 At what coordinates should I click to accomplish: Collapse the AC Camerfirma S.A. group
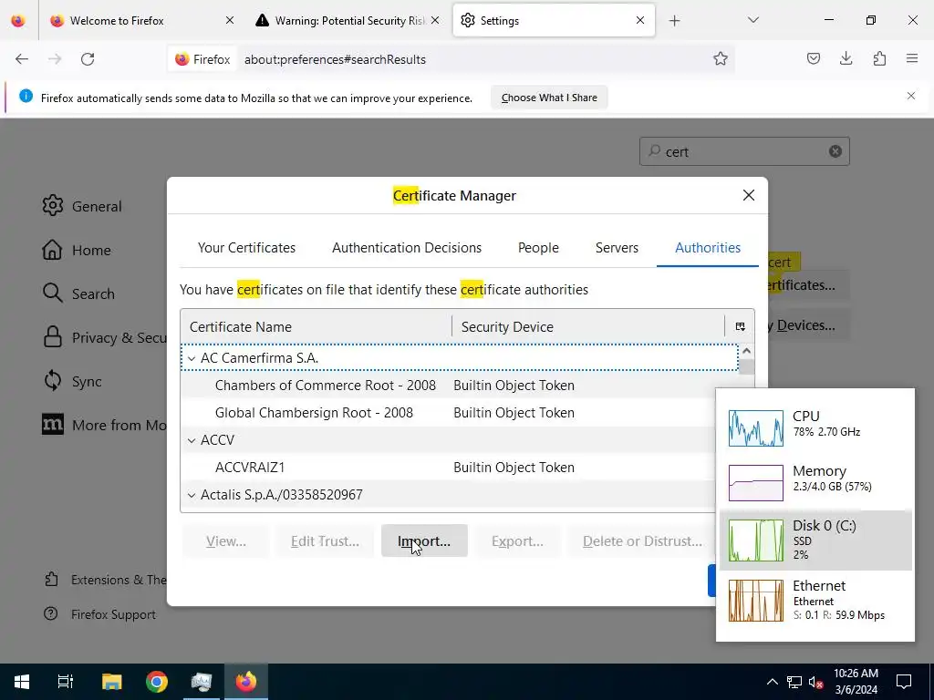[192, 358]
